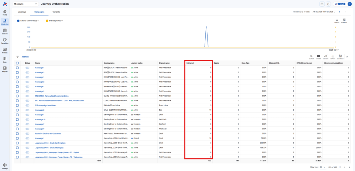The height and width of the screenshot is (171, 355).
Task: Open Insights from the sidebar
Action: pyautogui.click(x=5, y=69)
